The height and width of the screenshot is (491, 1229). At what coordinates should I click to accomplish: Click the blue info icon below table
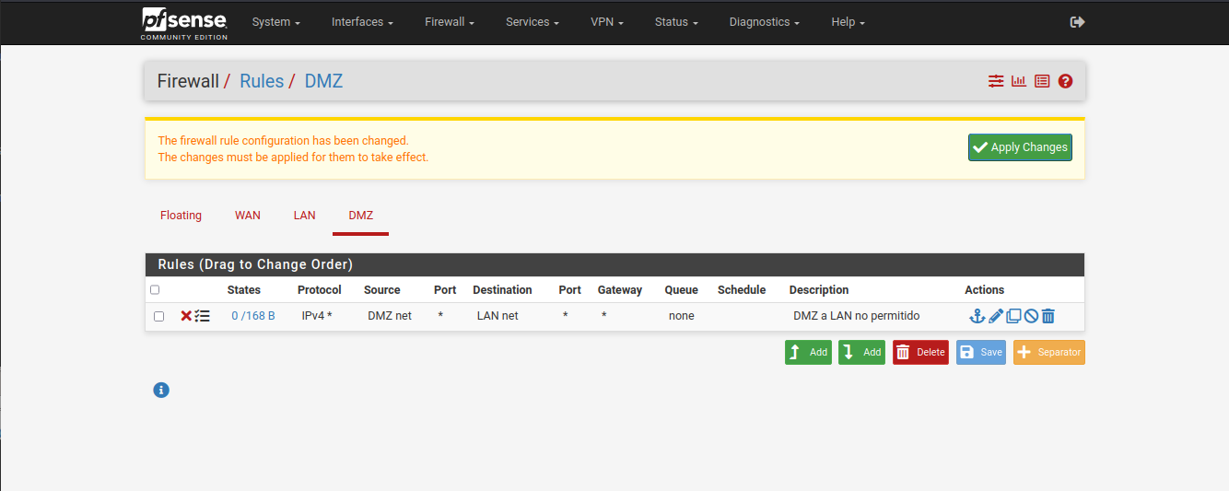pyautogui.click(x=161, y=390)
